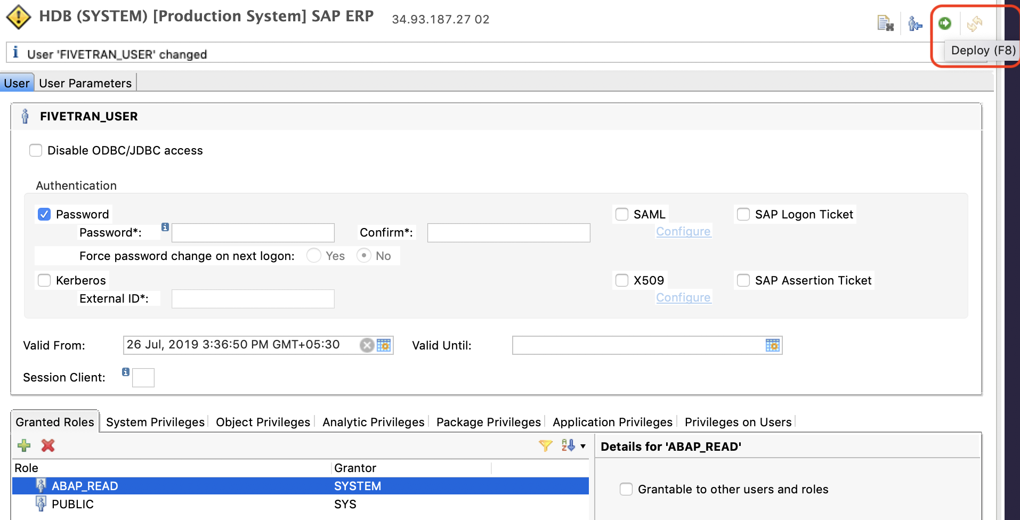1020x520 pixels.
Task: Click the info icon next to Password field
Action: pyautogui.click(x=165, y=227)
